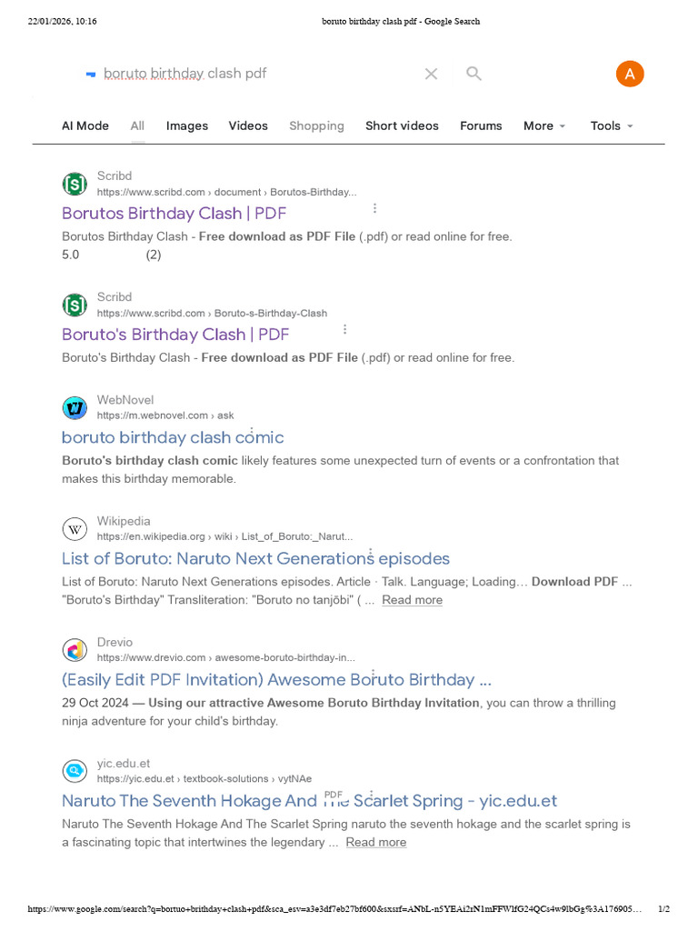
Task: Open List of Boruto episodes Wikipedia link
Action: click(x=255, y=558)
